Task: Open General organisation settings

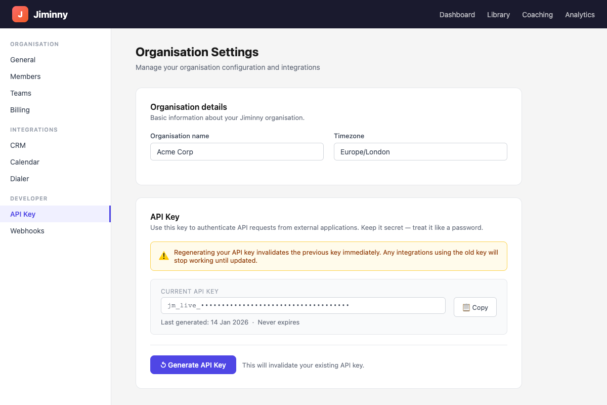Action: click(x=23, y=60)
